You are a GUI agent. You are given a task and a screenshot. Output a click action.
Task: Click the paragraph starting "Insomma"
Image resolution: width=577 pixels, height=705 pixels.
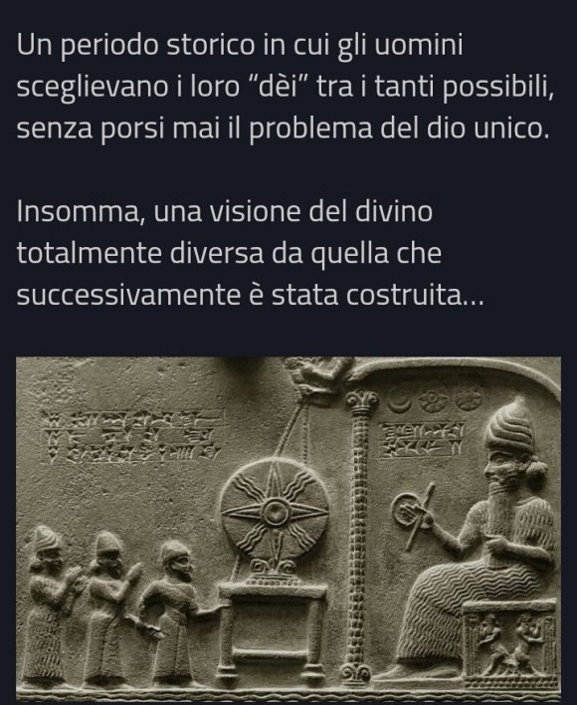250,253
